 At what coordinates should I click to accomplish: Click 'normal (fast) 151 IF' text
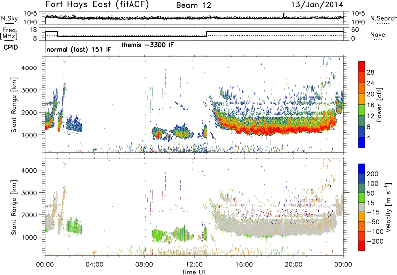click(x=79, y=49)
